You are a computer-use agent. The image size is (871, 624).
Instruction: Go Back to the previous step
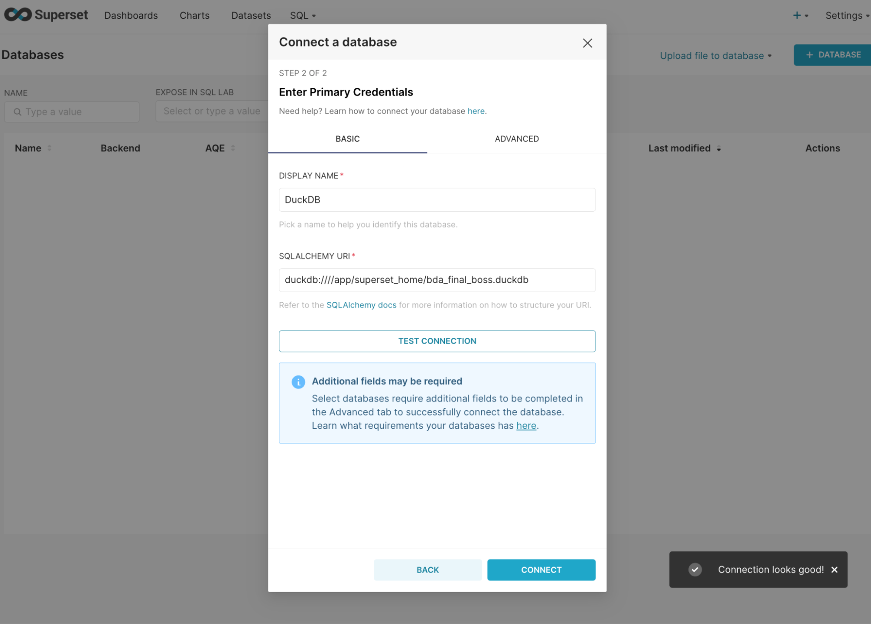(x=427, y=570)
